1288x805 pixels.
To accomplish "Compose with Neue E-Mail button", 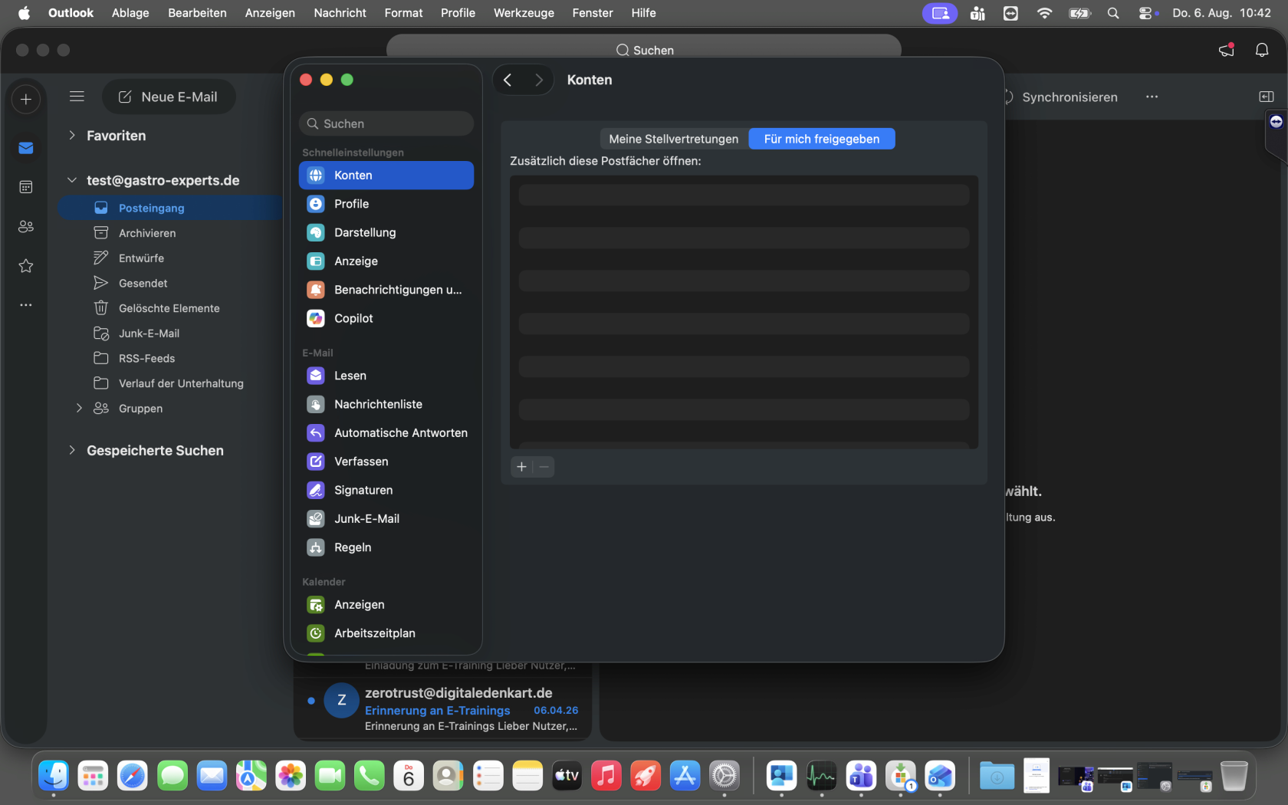I will [169, 97].
